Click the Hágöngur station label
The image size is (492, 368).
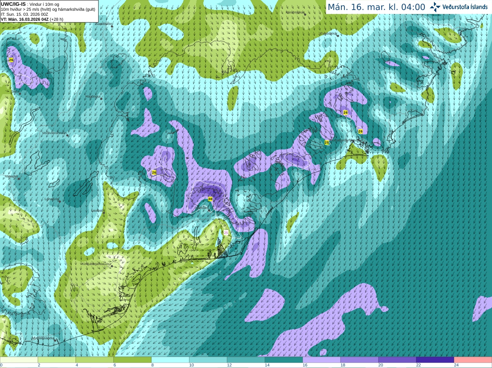click(93, 96)
